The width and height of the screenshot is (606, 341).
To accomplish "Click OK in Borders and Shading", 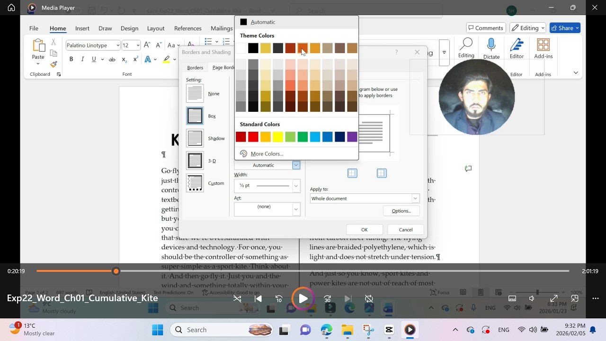I will tap(365, 230).
